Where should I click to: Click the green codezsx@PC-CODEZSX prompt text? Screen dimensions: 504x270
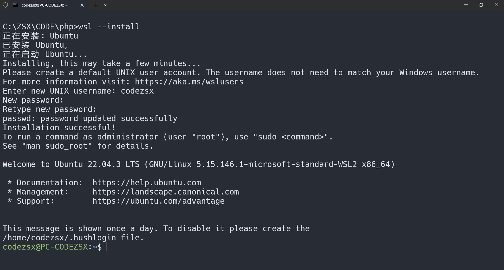coord(46,247)
